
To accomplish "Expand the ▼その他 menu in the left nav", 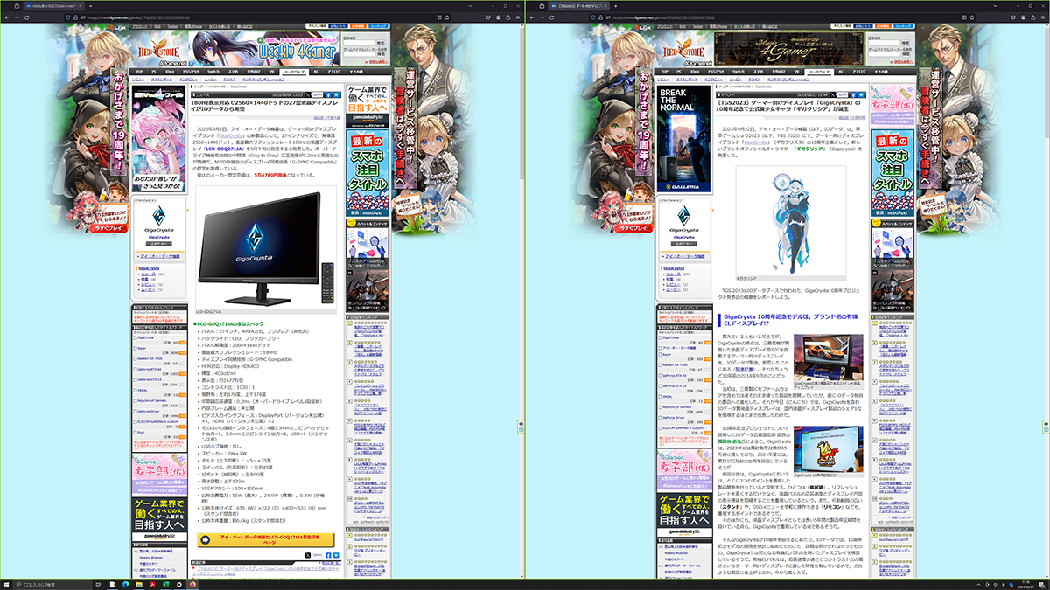I will click(356, 72).
